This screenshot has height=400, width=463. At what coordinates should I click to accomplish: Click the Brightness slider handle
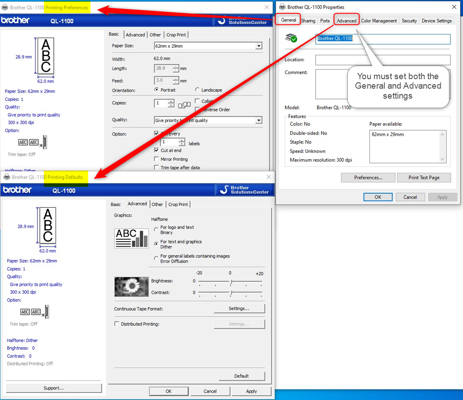point(231,281)
